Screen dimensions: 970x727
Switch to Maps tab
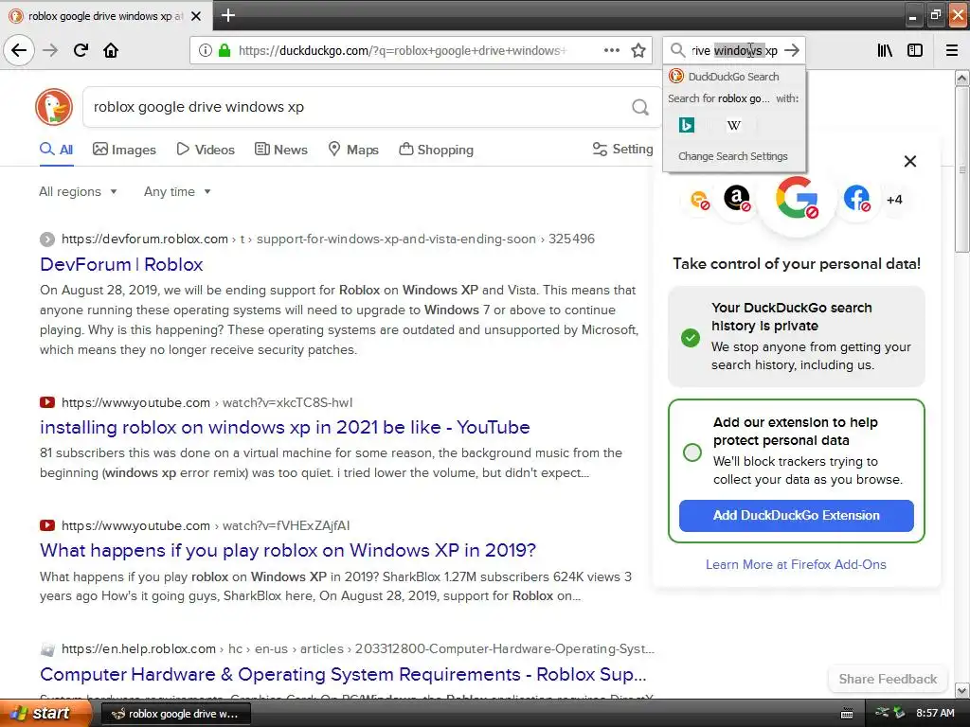353,149
